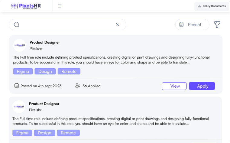Select the Design tag on first job
This screenshot has width=230, height=143.
(x=45, y=71)
